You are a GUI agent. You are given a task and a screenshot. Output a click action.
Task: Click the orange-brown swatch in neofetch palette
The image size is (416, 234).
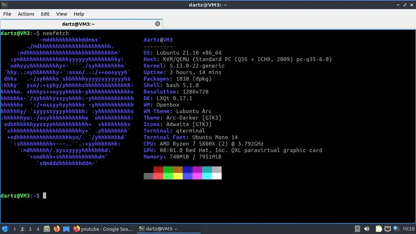click(x=178, y=170)
